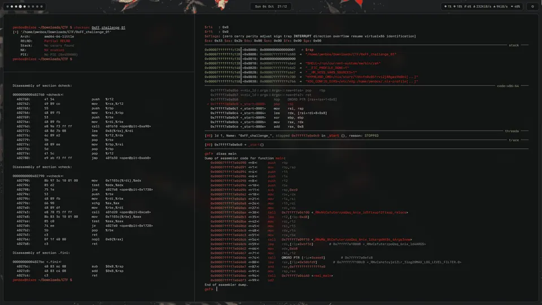Viewport: 542px width, 305px height.
Task: Click the empty shell prompt below the PIE line
Action: click(x=42, y=59)
